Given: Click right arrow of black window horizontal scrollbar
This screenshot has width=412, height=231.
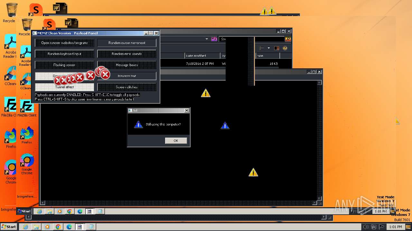Looking at the screenshot, I should pyautogui.click(x=315, y=203).
